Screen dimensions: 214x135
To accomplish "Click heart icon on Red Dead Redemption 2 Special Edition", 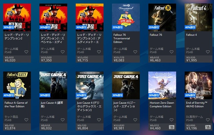I will pos(63,52).
